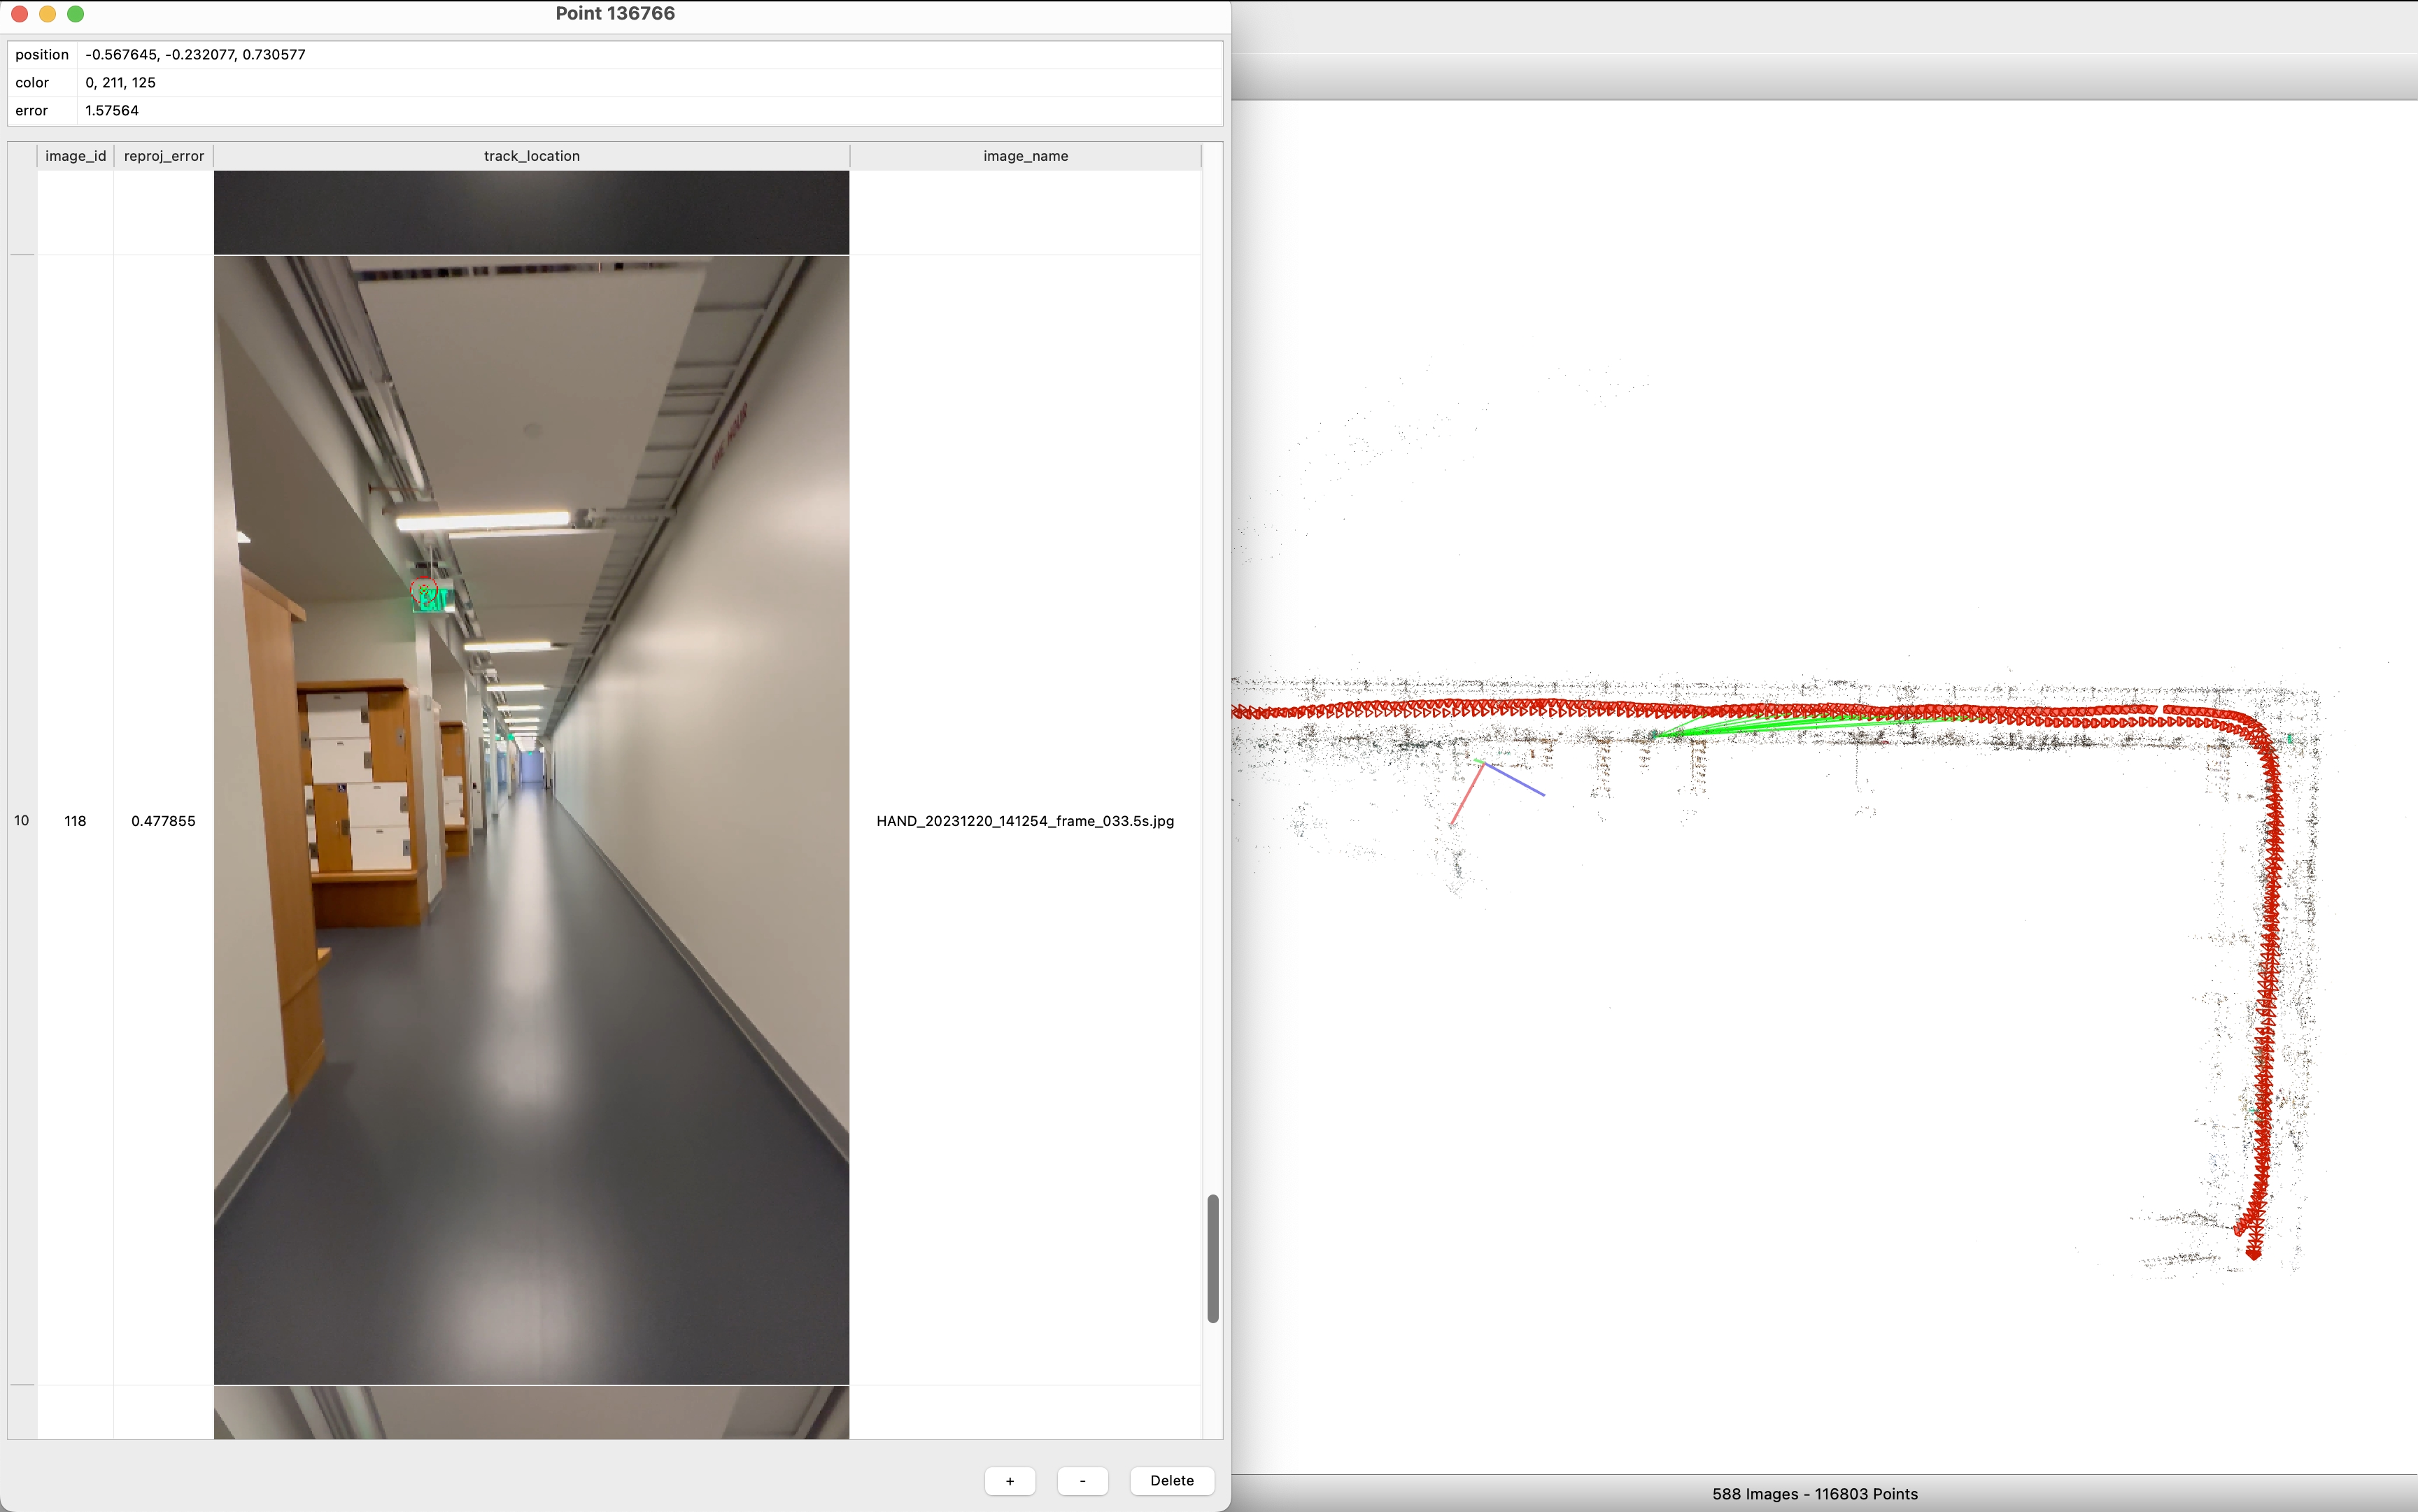
Task: Click the corridor image in track_location cell
Action: click(x=531, y=900)
